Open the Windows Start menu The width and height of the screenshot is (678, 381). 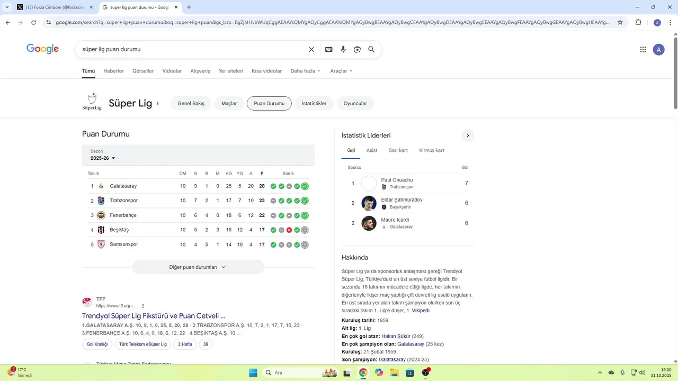pyautogui.click(x=253, y=373)
